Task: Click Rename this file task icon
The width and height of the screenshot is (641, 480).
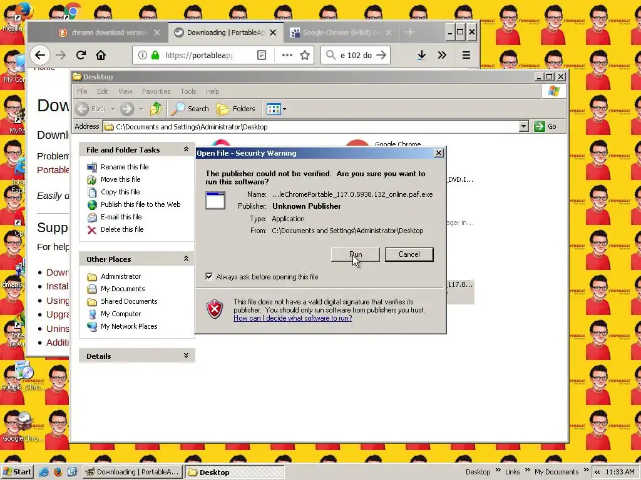Action: click(x=92, y=167)
